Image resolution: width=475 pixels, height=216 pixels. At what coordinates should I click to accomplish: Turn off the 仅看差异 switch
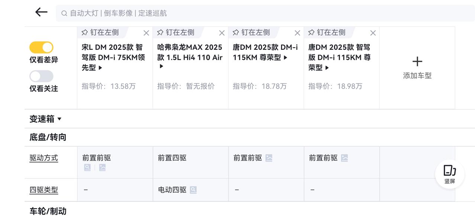(x=41, y=47)
